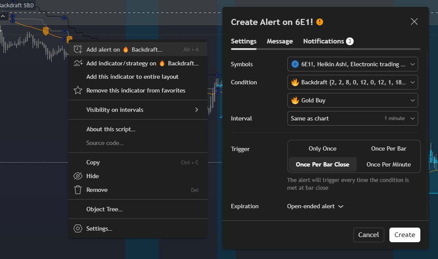
Task: Select About this script
Action: pos(138,129)
